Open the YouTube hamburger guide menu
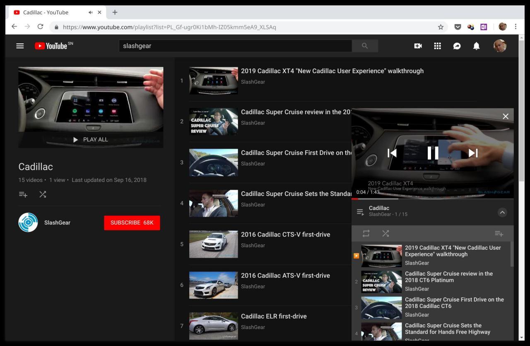This screenshot has width=530, height=346. pos(20,46)
